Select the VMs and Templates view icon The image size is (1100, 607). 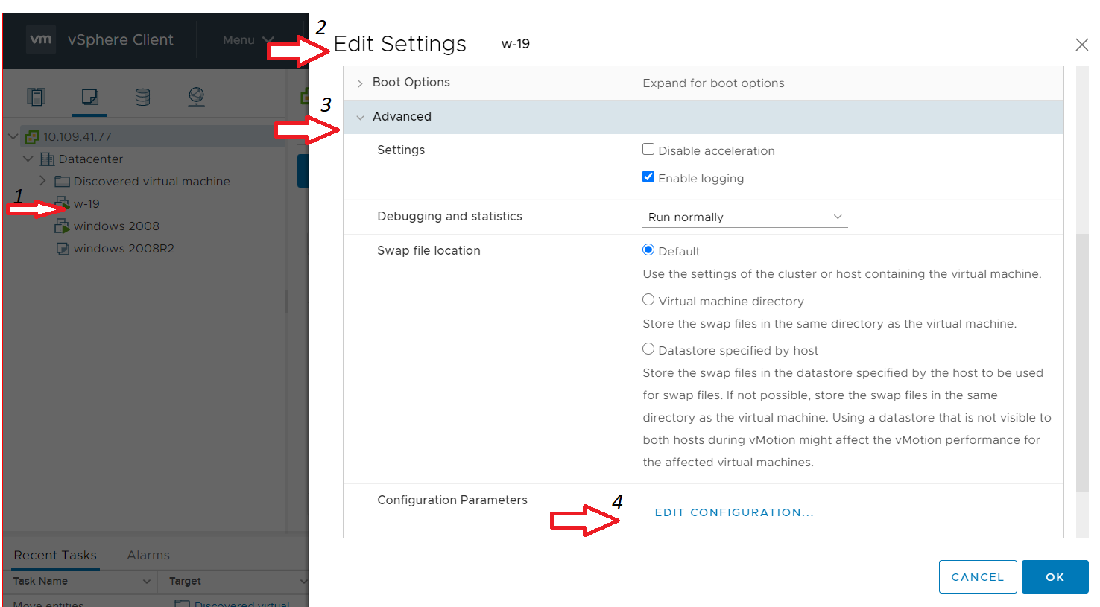tap(89, 97)
